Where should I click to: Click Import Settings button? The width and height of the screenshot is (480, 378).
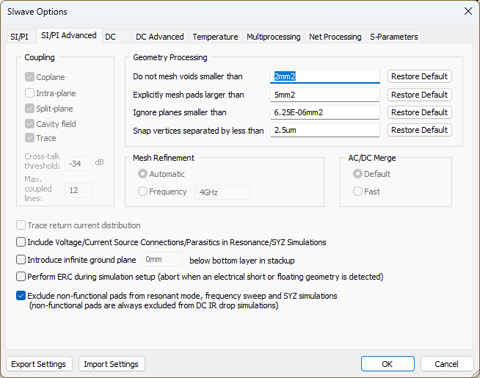pos(111,364)
